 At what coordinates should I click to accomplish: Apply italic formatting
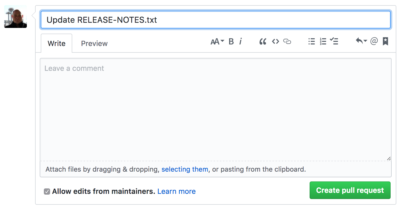(240, 41)
